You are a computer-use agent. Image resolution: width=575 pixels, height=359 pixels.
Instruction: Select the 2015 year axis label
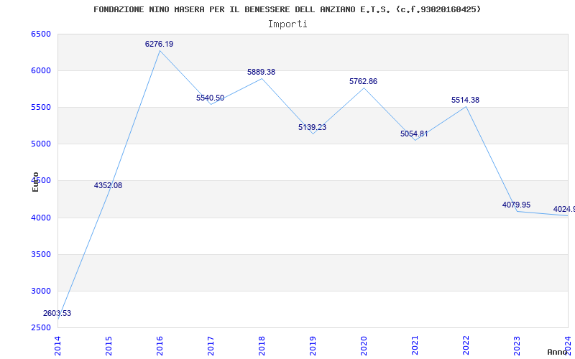(x=109, y=346)
